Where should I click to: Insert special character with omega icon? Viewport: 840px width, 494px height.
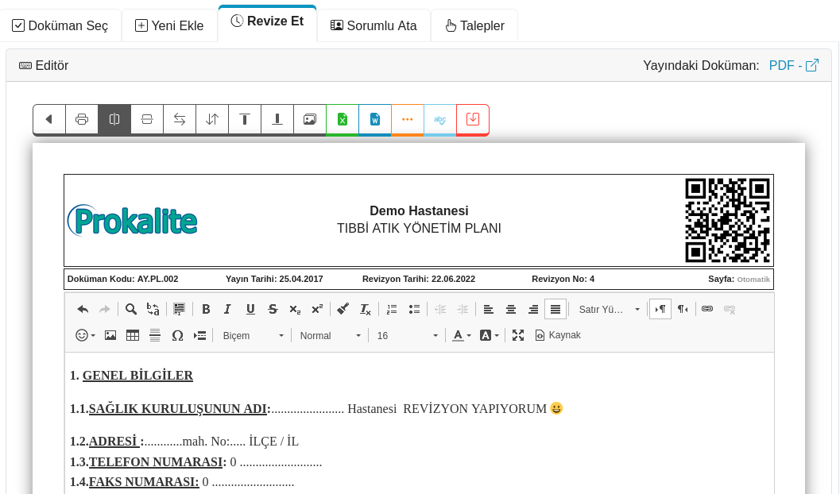coord(177,336)
